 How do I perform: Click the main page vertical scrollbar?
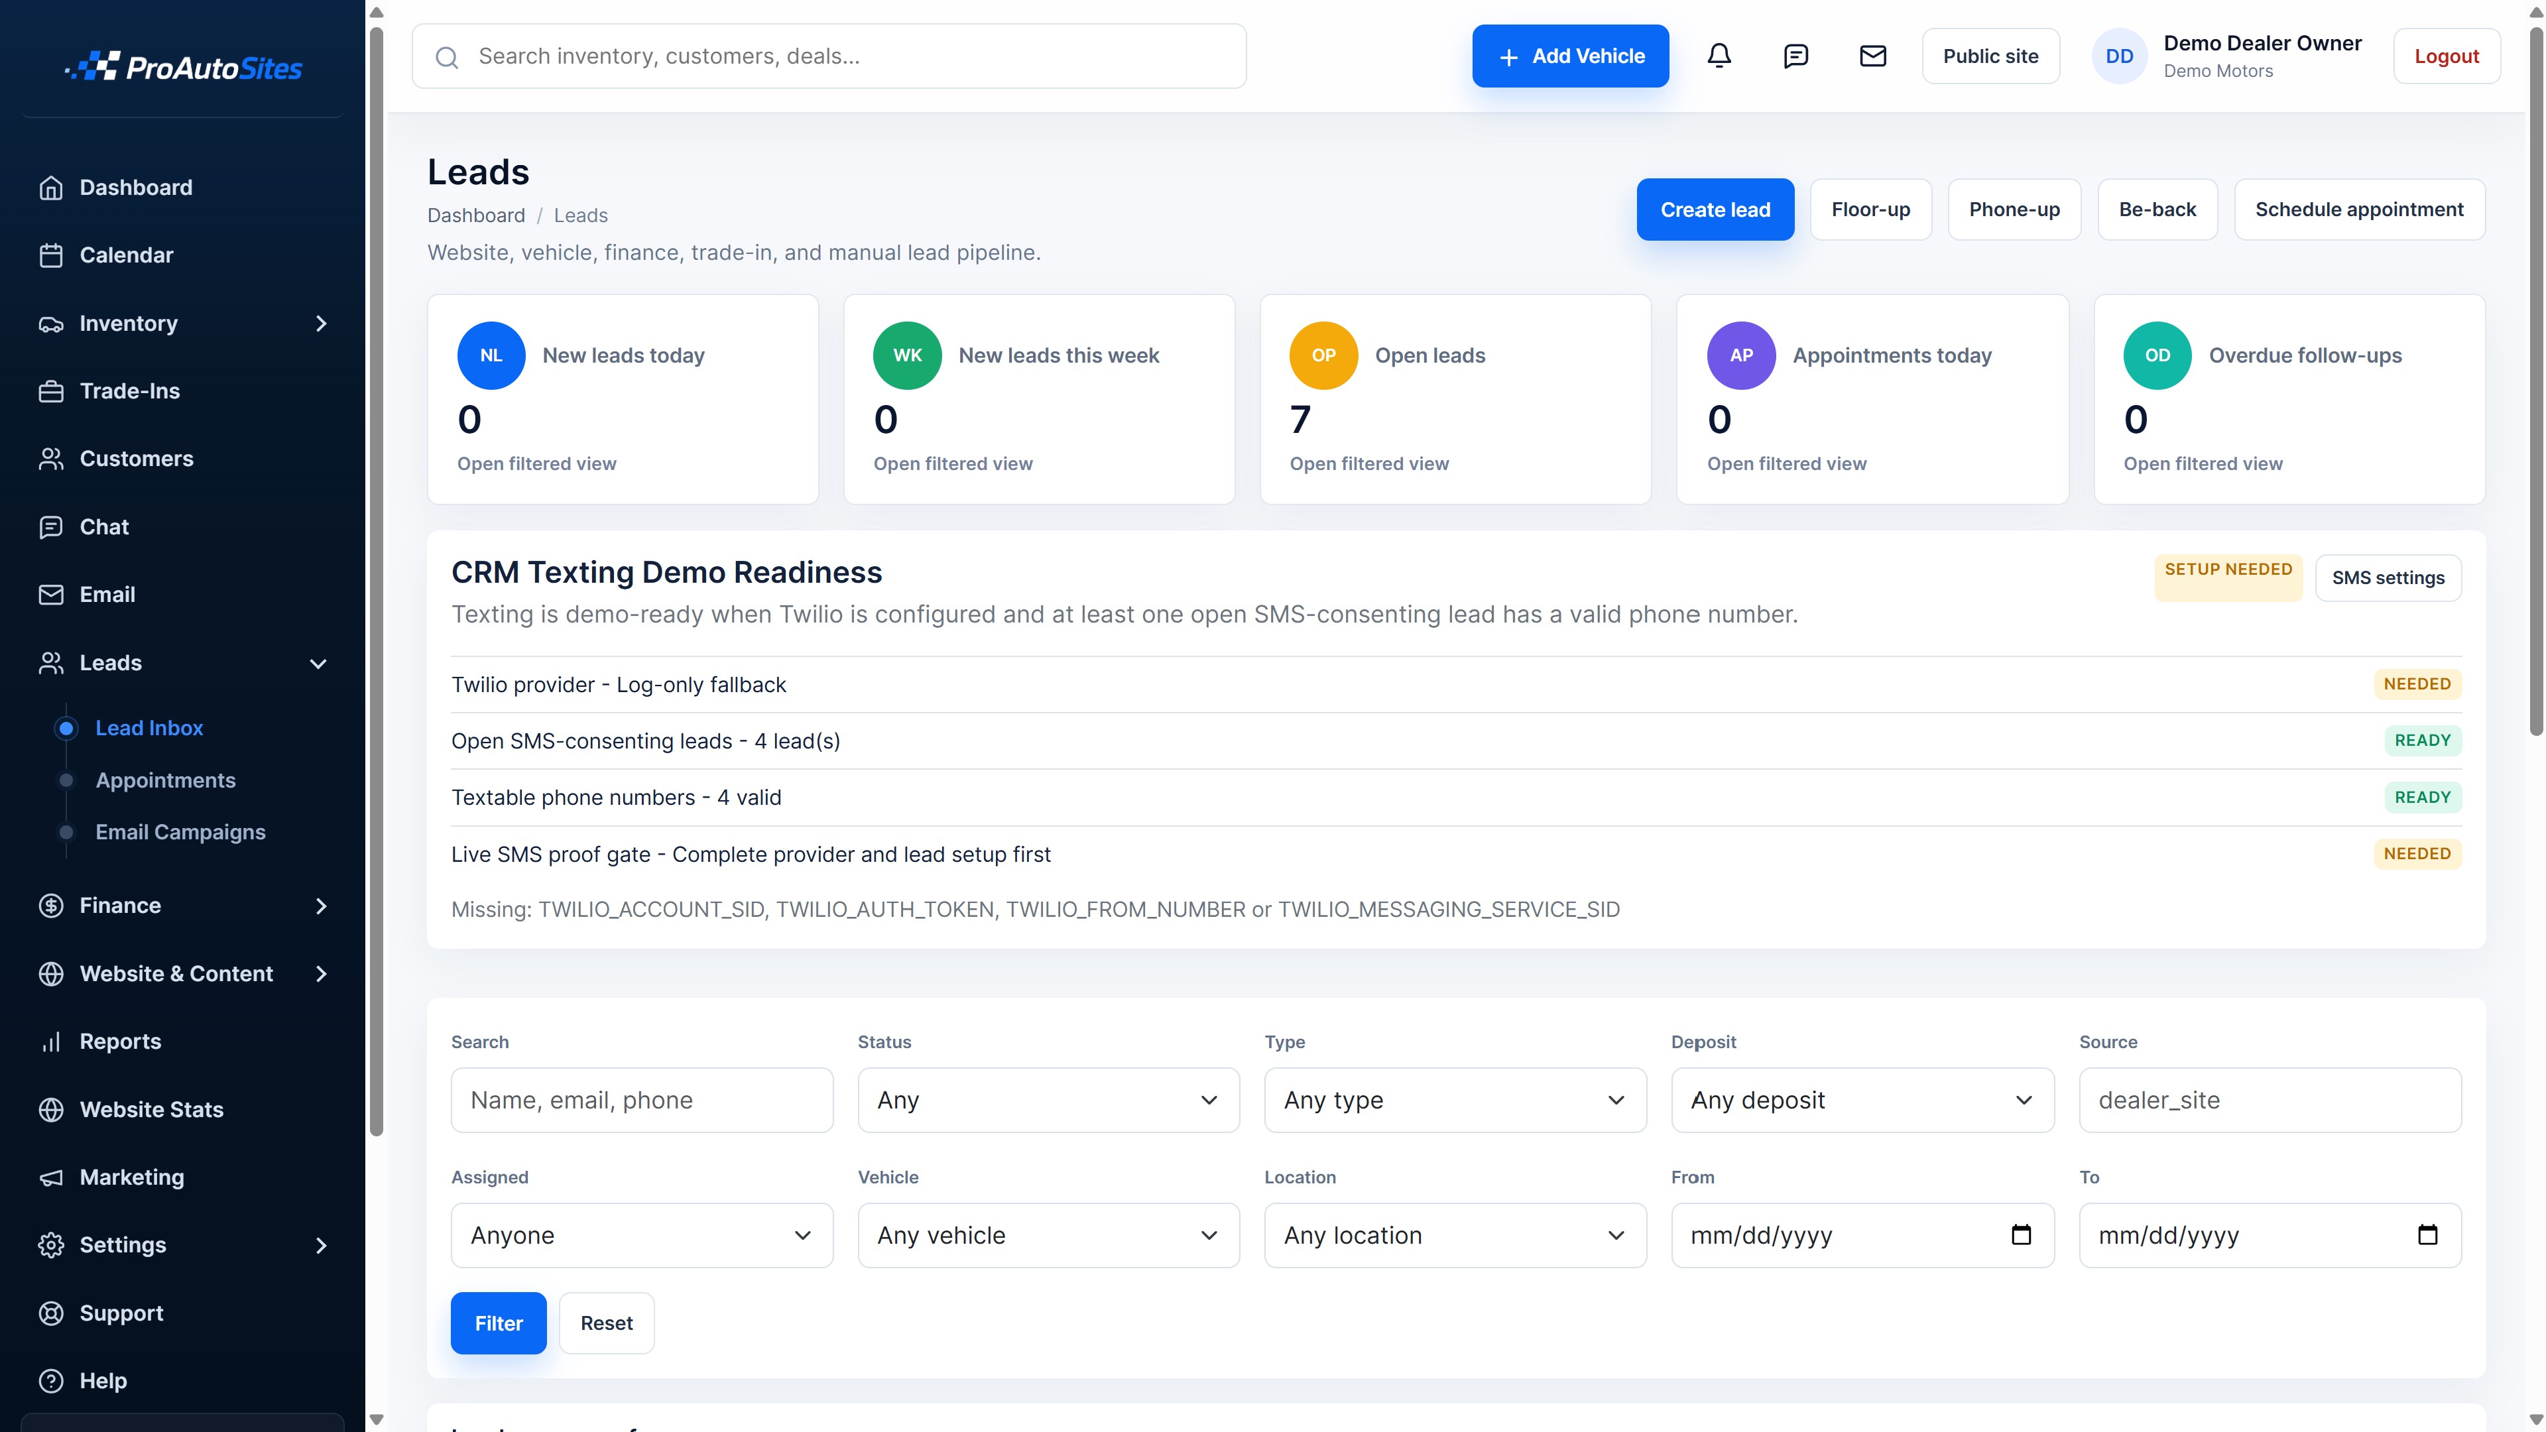click(x=2536, y=381)
